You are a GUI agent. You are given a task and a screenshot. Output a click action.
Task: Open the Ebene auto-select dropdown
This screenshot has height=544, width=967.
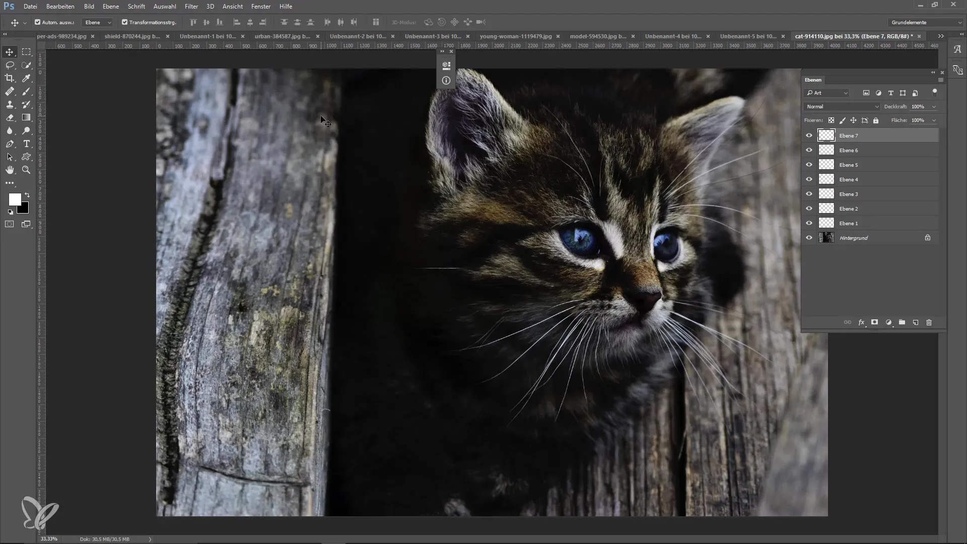(98, 22)
